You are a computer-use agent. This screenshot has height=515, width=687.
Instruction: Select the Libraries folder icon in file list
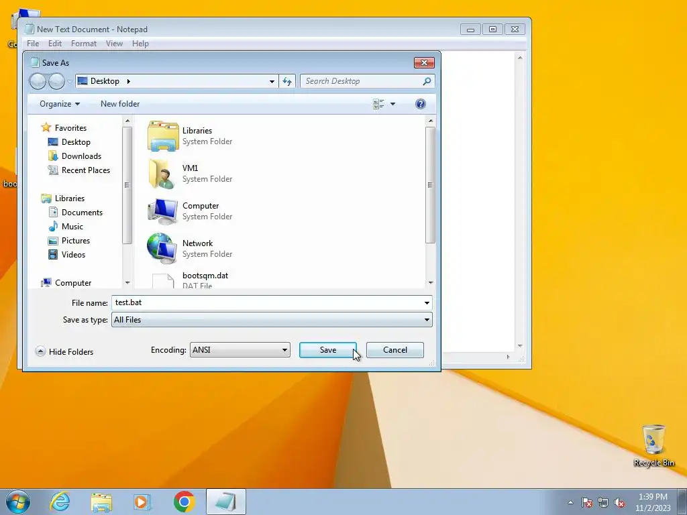tap(163, 136)
